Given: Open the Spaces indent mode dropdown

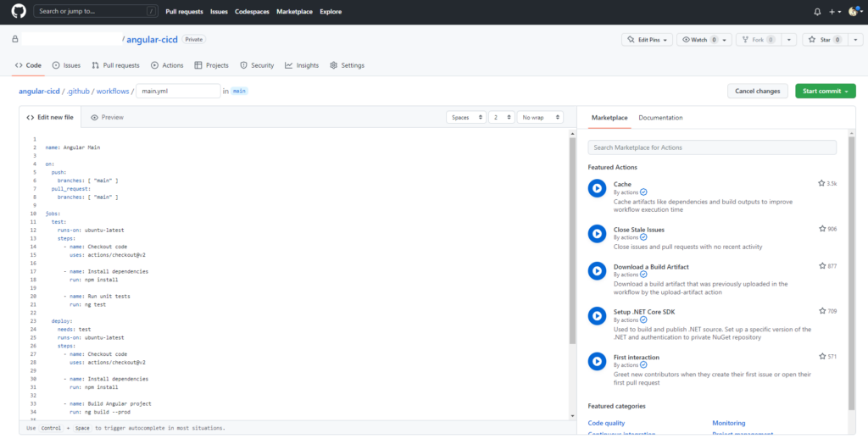Looking at the screenshot, I should [467, 117].
